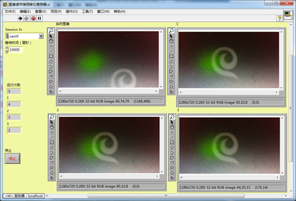Pick the pan hand tool in display 2
The width and height of the screenshot is (296, 201).
click(51, 127)
